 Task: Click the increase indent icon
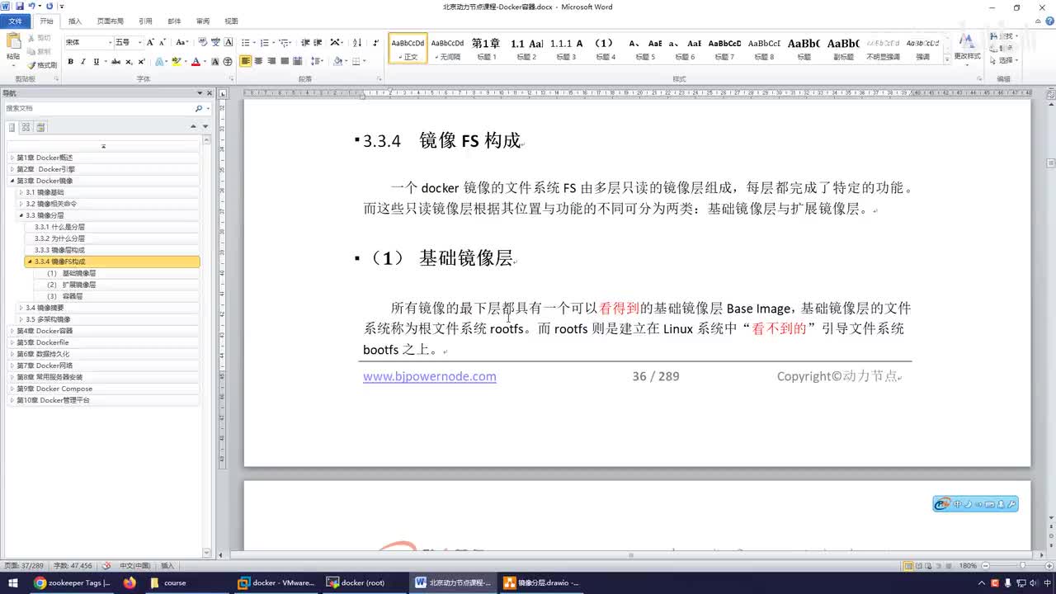click(x=318, y=42)
